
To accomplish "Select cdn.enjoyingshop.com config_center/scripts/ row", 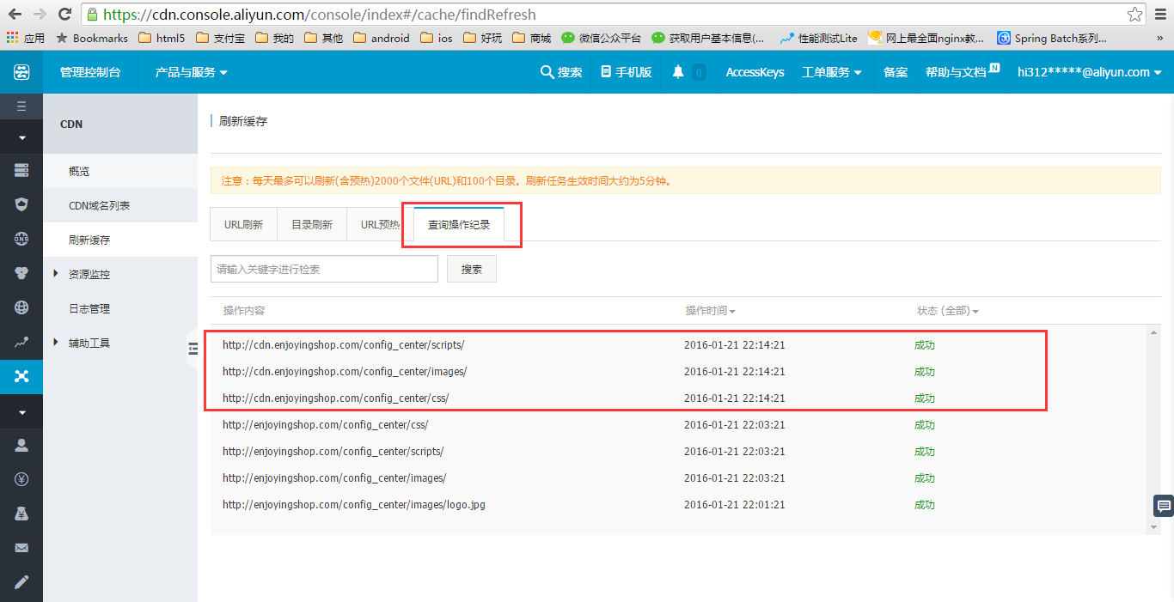I will (x=679, y=345).
